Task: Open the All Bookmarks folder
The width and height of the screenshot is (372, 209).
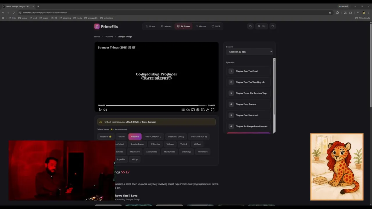Action: [x=362, y=18]
